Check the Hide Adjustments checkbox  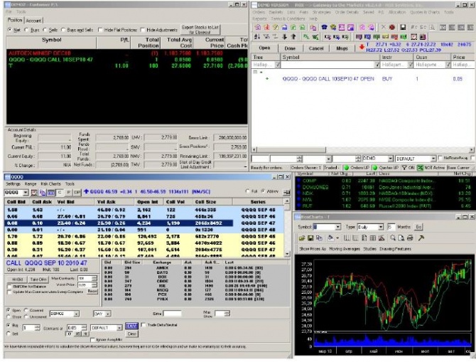point(143,30)
